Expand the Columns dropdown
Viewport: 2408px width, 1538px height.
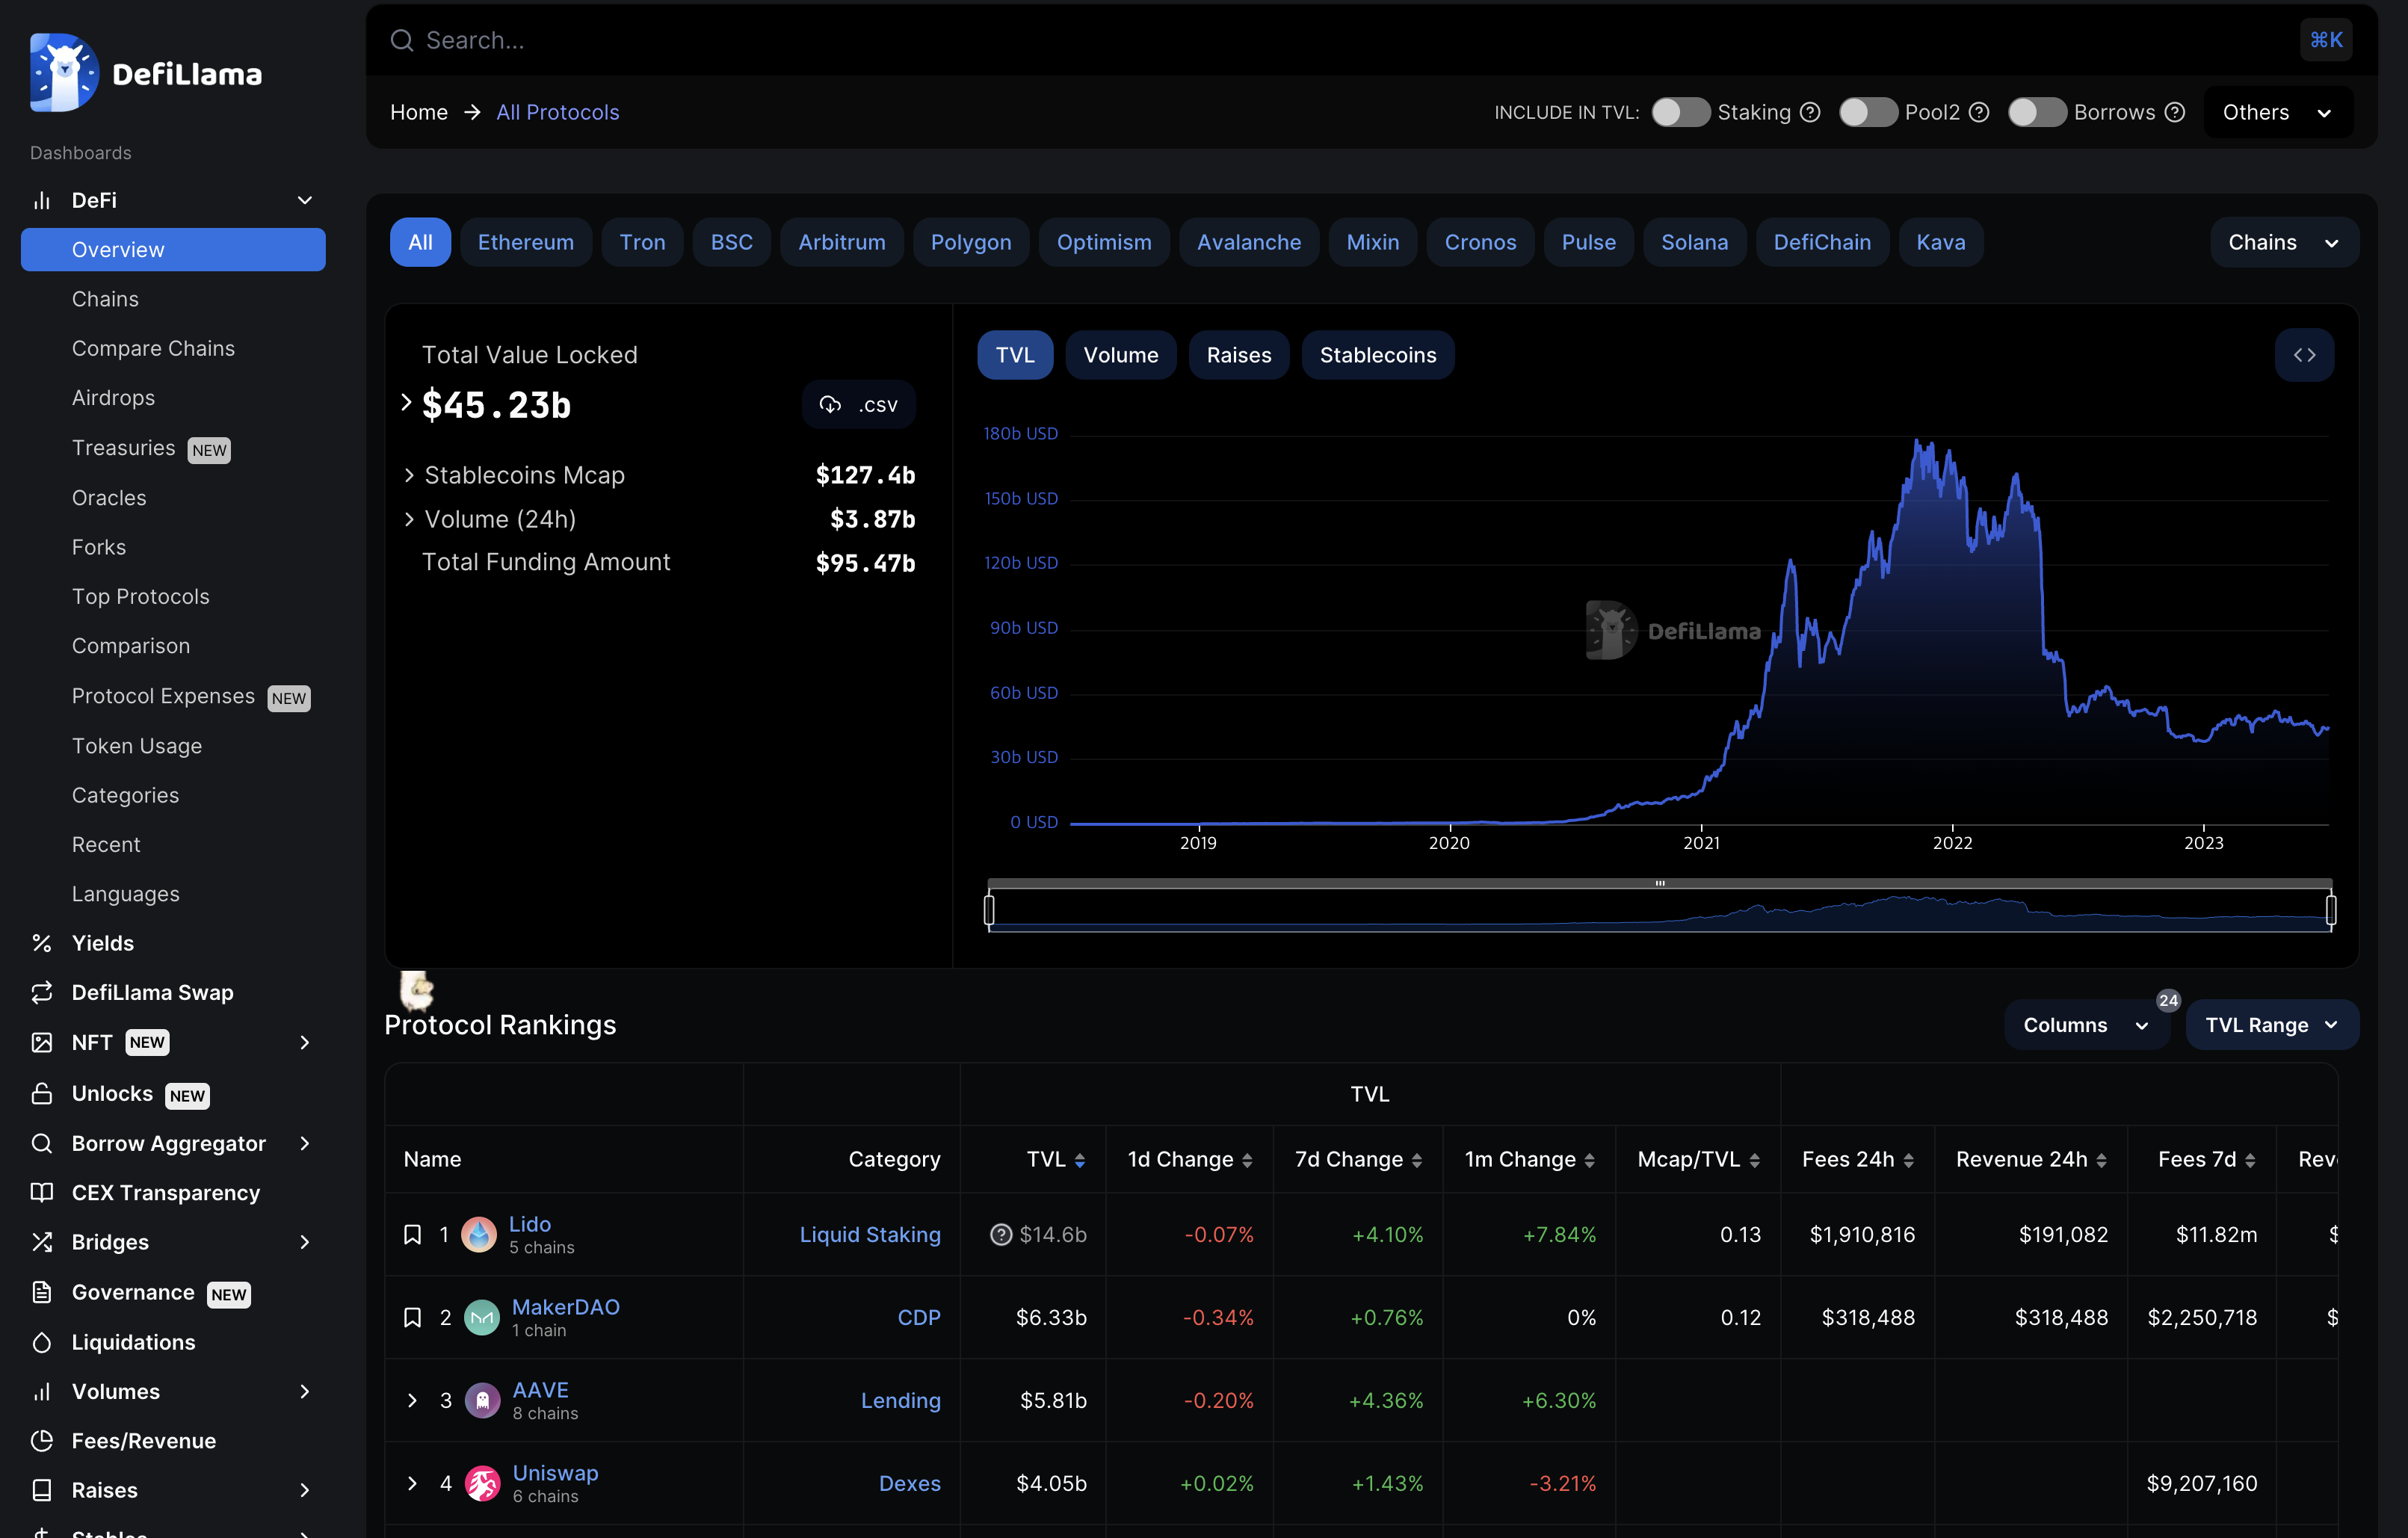[2085, 1025]
